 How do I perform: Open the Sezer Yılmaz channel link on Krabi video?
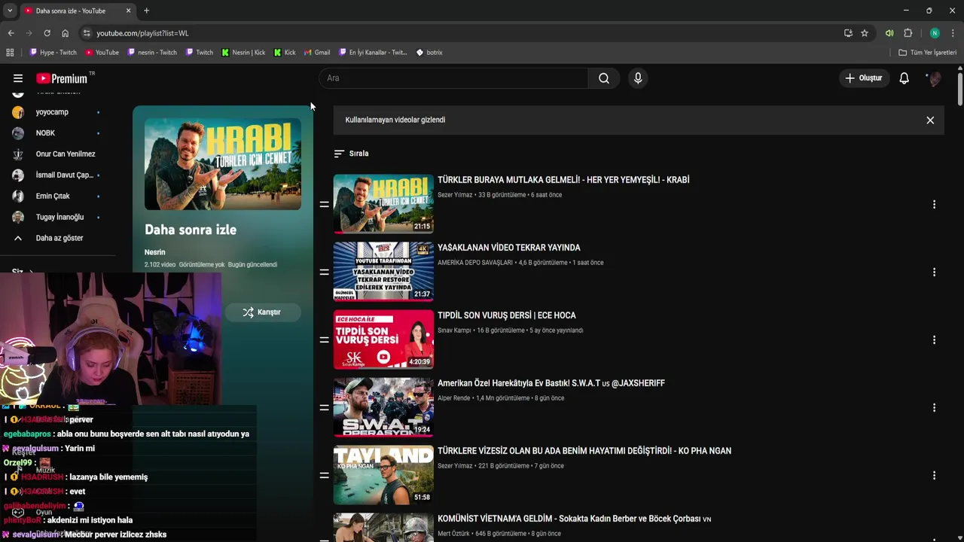pyautogui.click(x=455, y=195)
